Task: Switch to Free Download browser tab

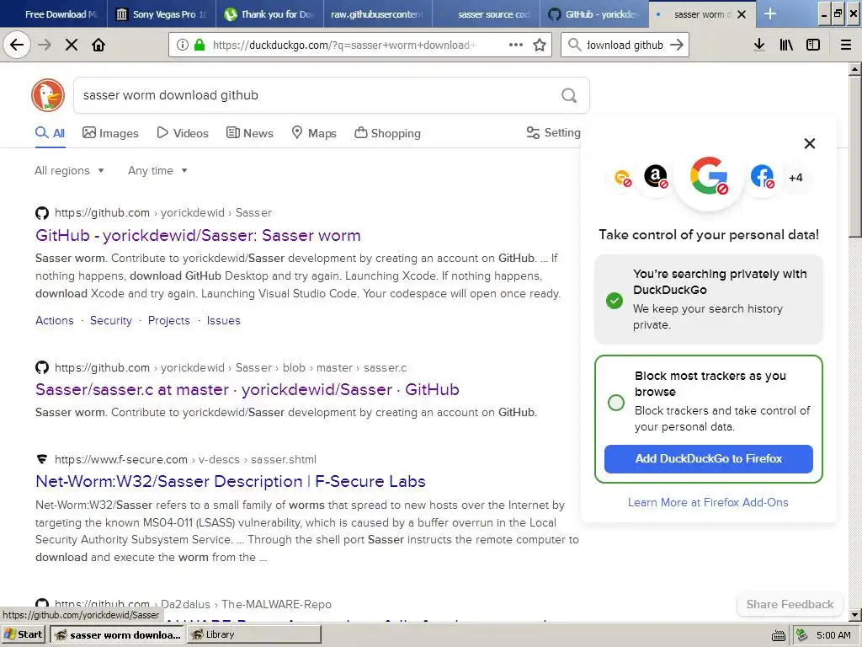Action: (x=54, y=14)
